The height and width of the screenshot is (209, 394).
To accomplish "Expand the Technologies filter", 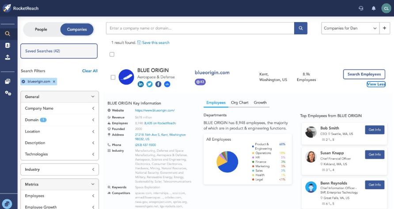I will 60,154.
